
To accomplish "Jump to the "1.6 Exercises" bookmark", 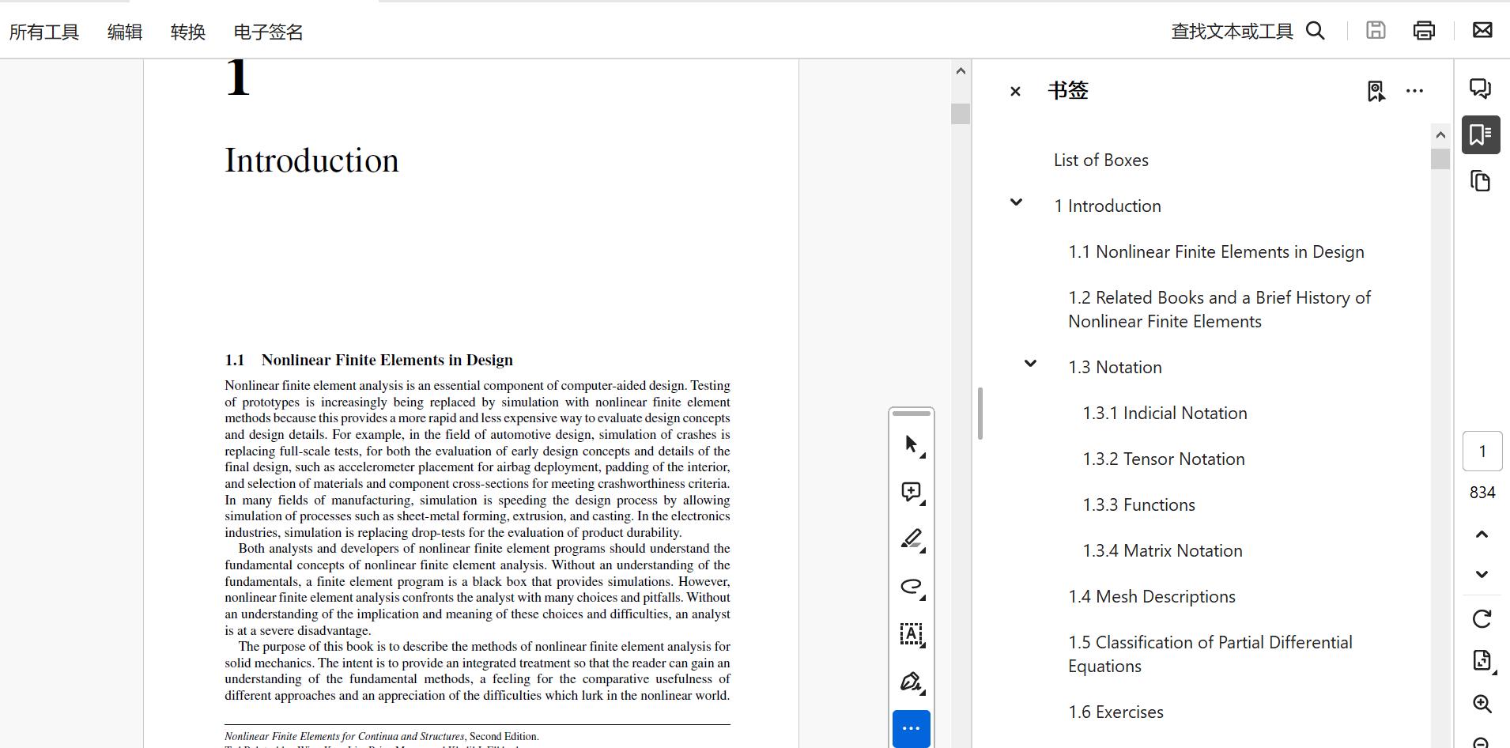I will (x=1116, y=712).
